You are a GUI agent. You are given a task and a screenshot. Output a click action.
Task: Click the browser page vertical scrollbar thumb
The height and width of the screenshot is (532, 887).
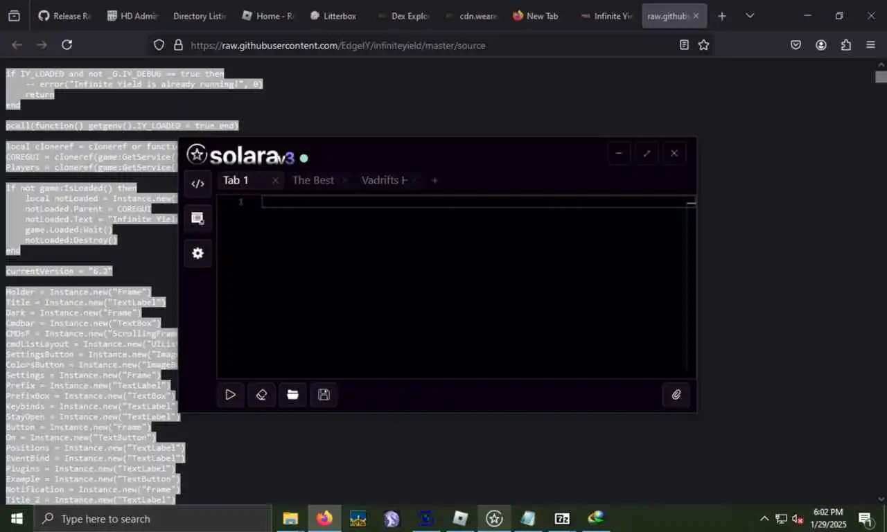pyautogui.click(x=881, y=77)
